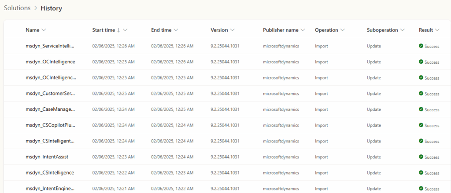Click Success status icon in first row

[421, 46]
